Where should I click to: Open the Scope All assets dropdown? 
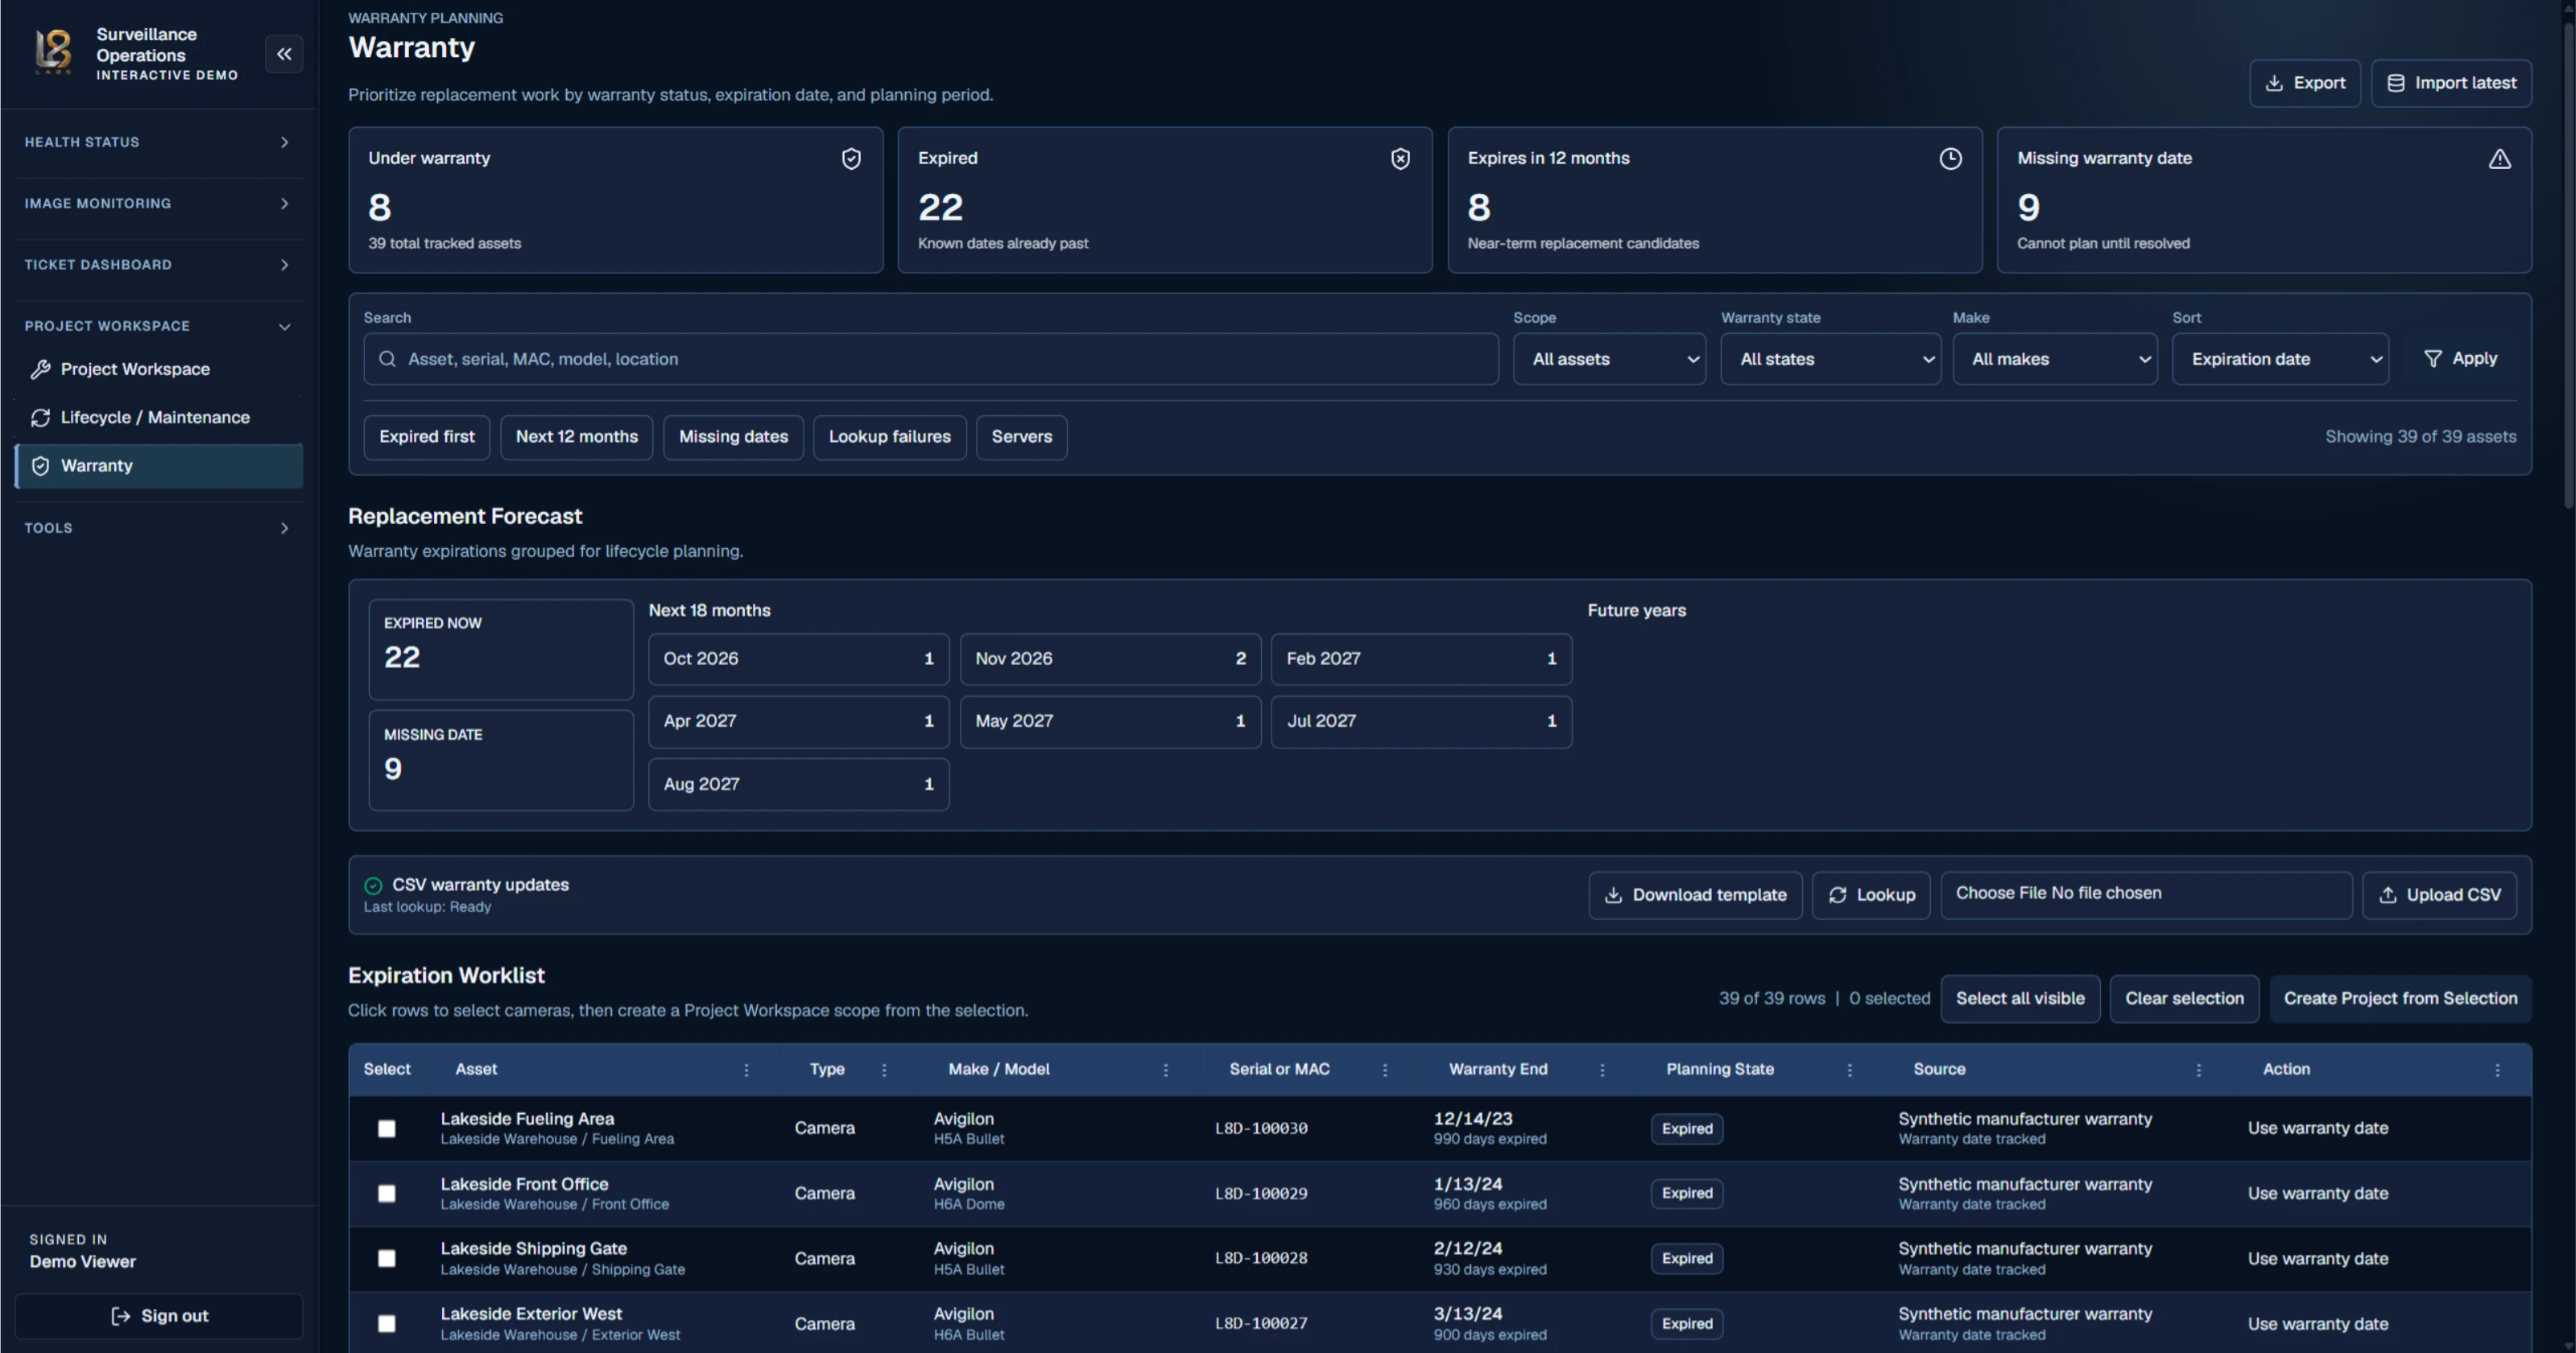coord(1609,359)
